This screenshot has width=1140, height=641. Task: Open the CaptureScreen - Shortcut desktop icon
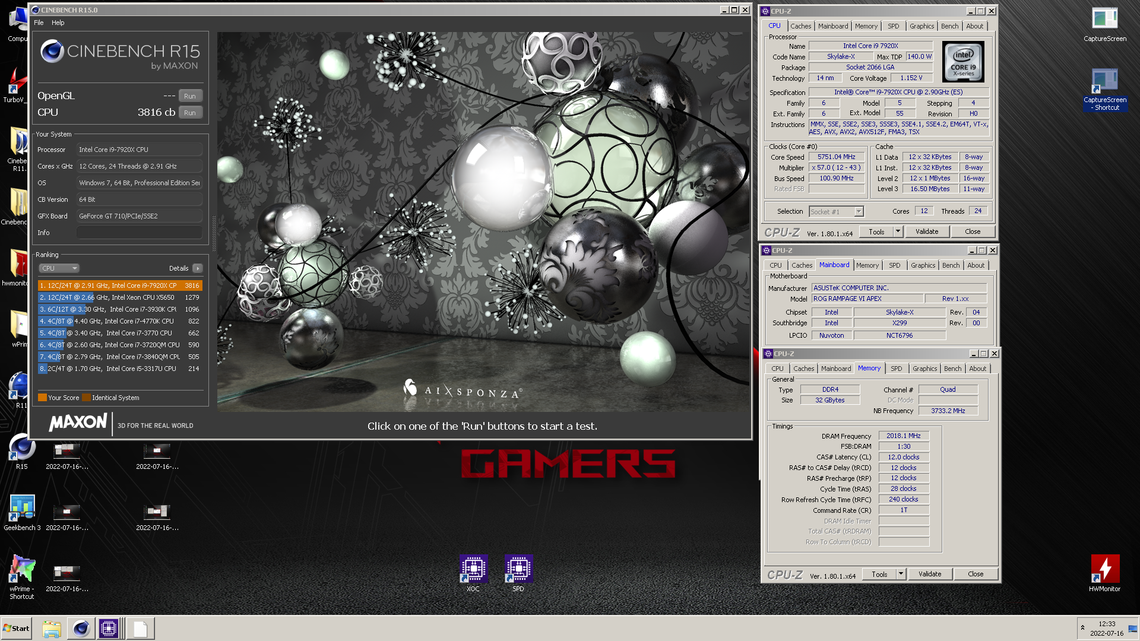[1104, 90]
